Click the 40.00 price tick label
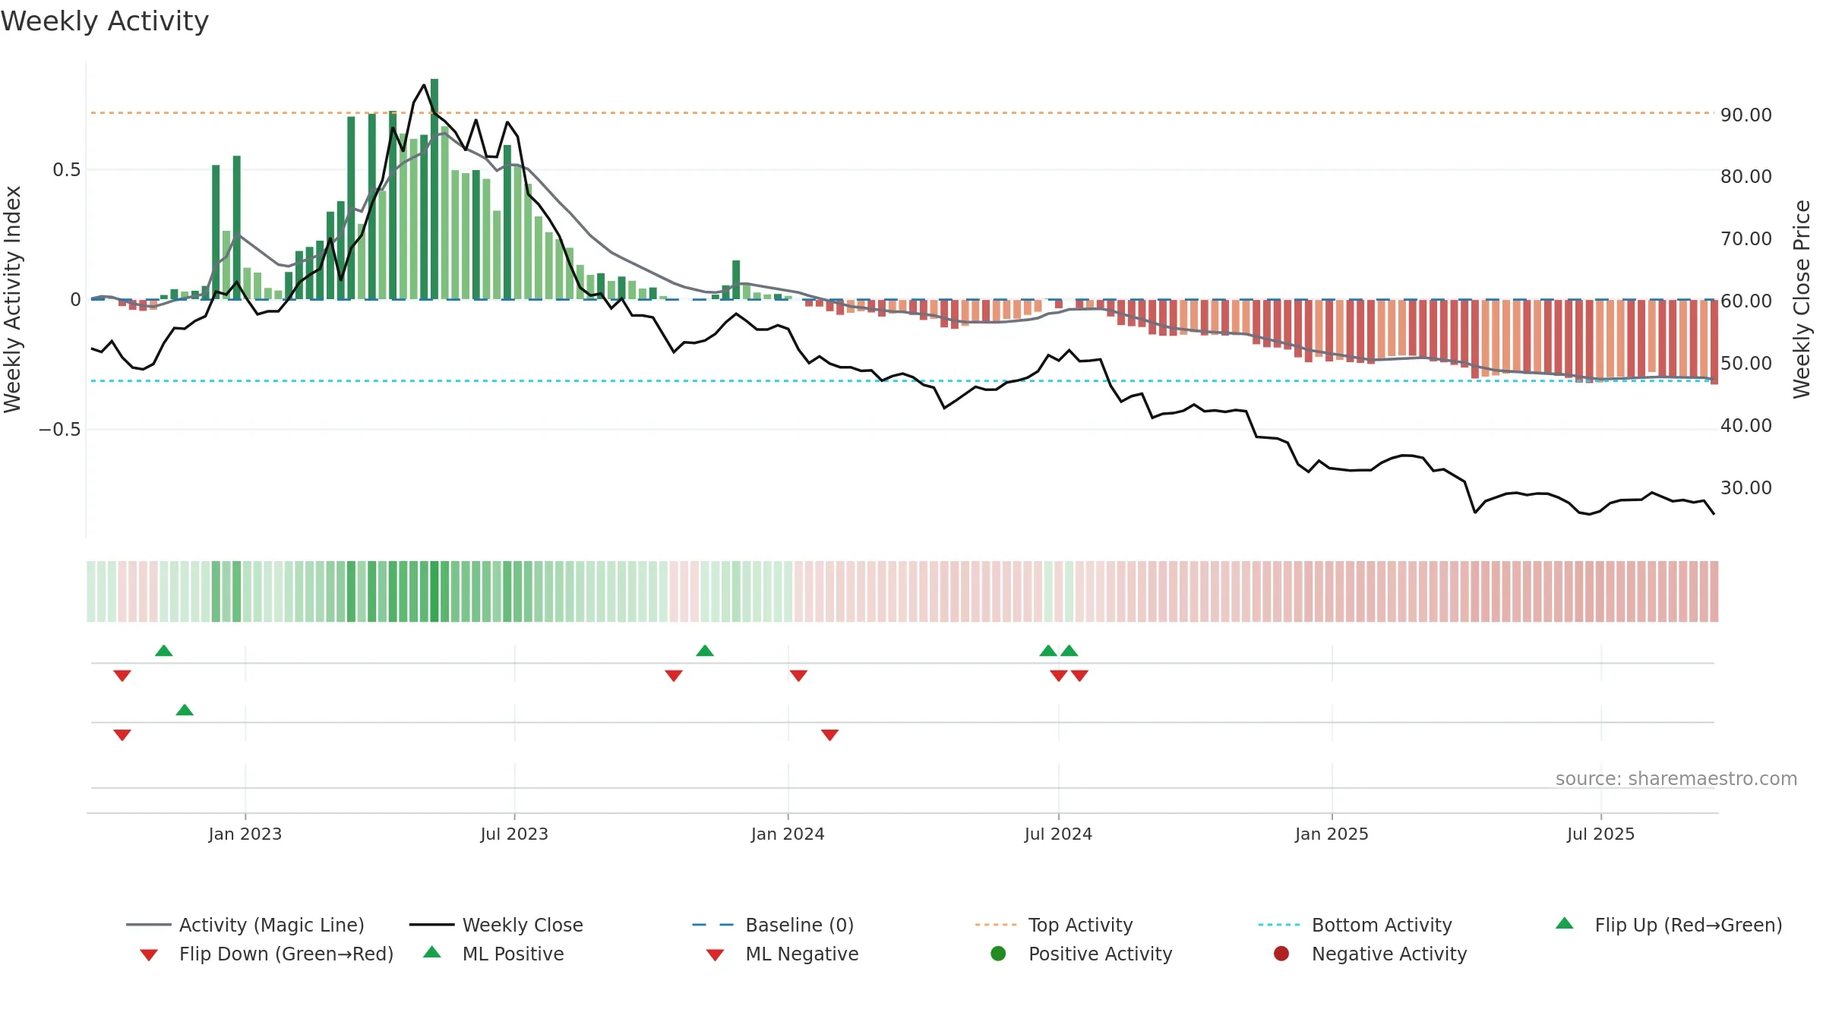 click(x=1746, y=426)
